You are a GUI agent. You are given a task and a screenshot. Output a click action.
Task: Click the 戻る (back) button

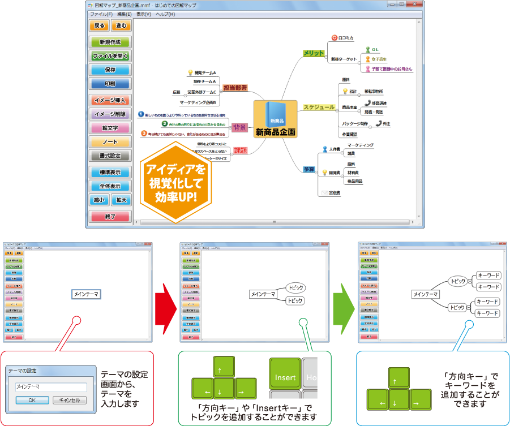point(100,25)
